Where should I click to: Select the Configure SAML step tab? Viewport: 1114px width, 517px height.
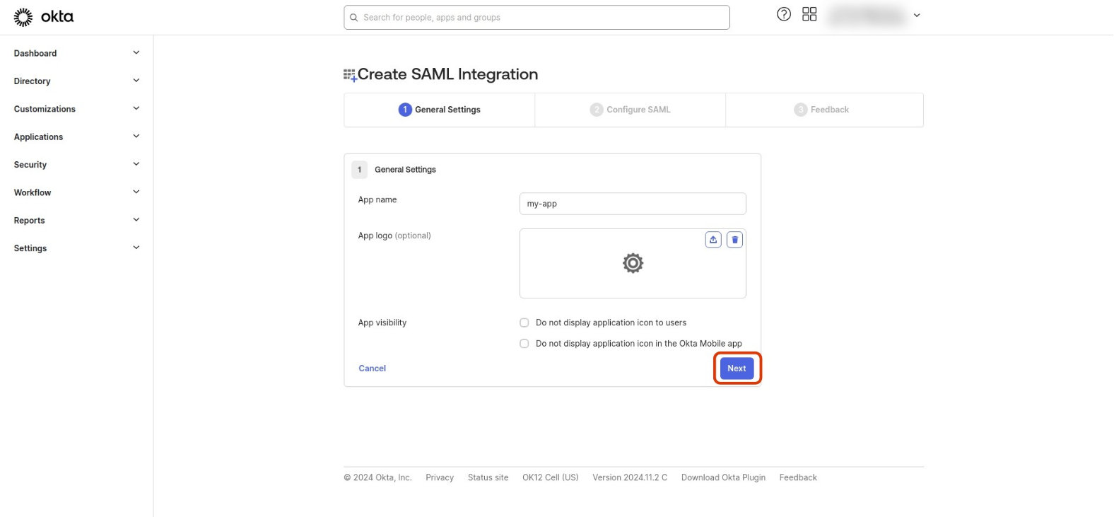coord(631,110)
